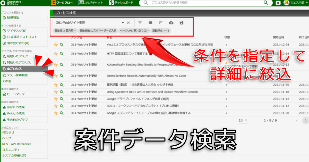
Task: Switch to the ワークフロー tab
Action: [62, 3]
